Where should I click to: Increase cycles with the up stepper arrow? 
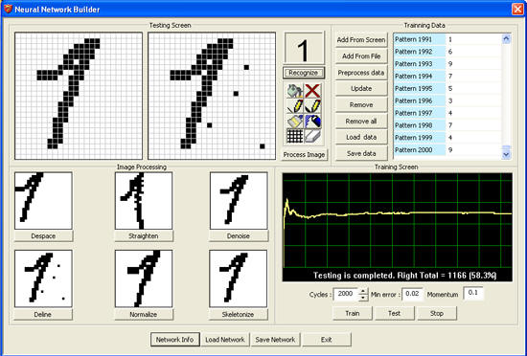363,291
